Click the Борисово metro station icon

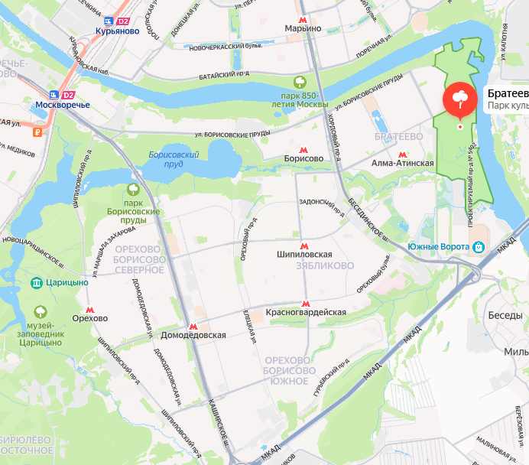tap(303, 150)
